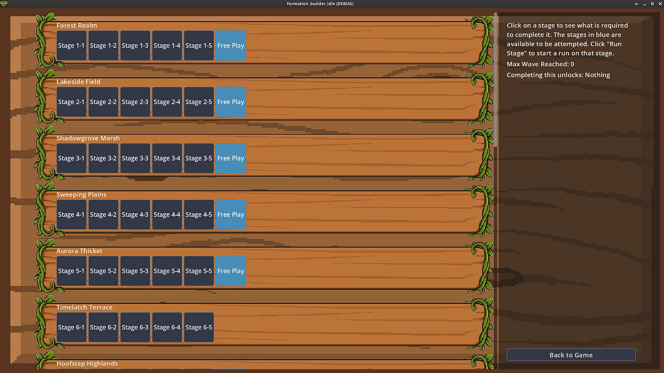Click the Hoofstep Highlands realm heading
The height and width of the screenshot is (373, 664).
[x=87, y=363]
